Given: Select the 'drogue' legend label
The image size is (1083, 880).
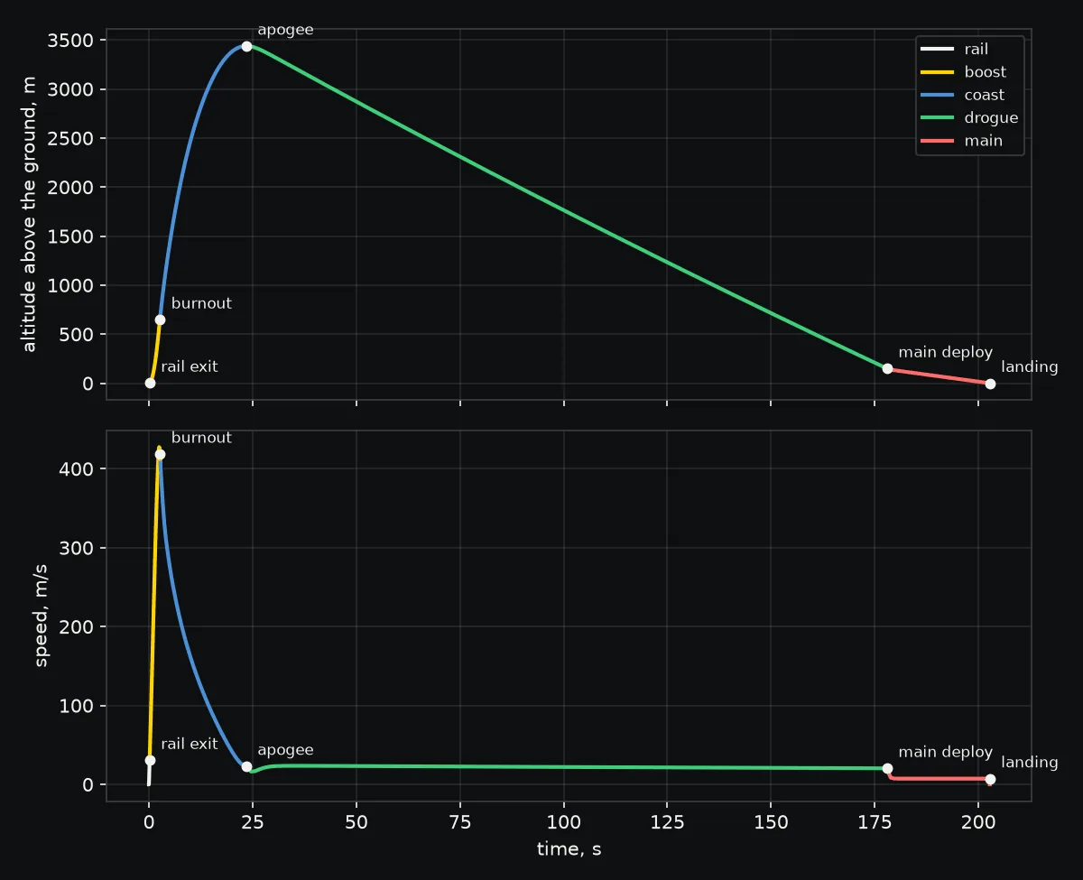Looking at the screenshot, I should [991, 118].
